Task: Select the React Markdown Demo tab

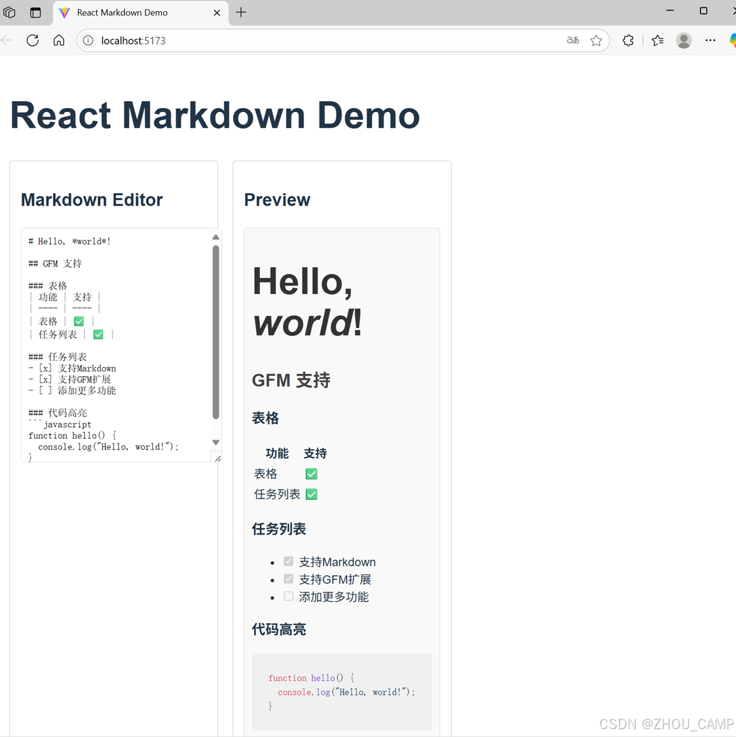Action: [141, 12]
